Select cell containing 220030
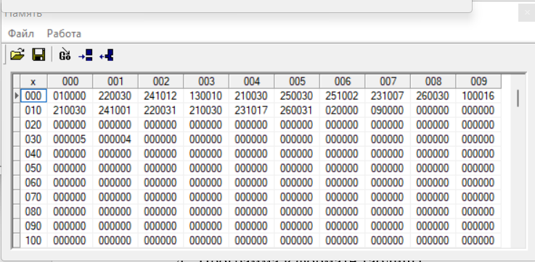Screen dimensions: 535x262 115,96
